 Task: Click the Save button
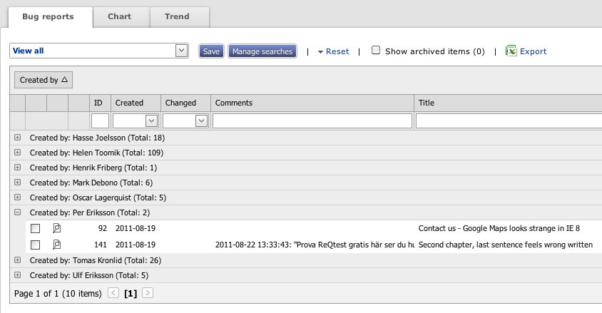pos(211,51)
